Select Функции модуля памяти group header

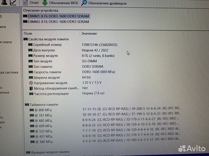pyautogui.click(x=48, y=152)
